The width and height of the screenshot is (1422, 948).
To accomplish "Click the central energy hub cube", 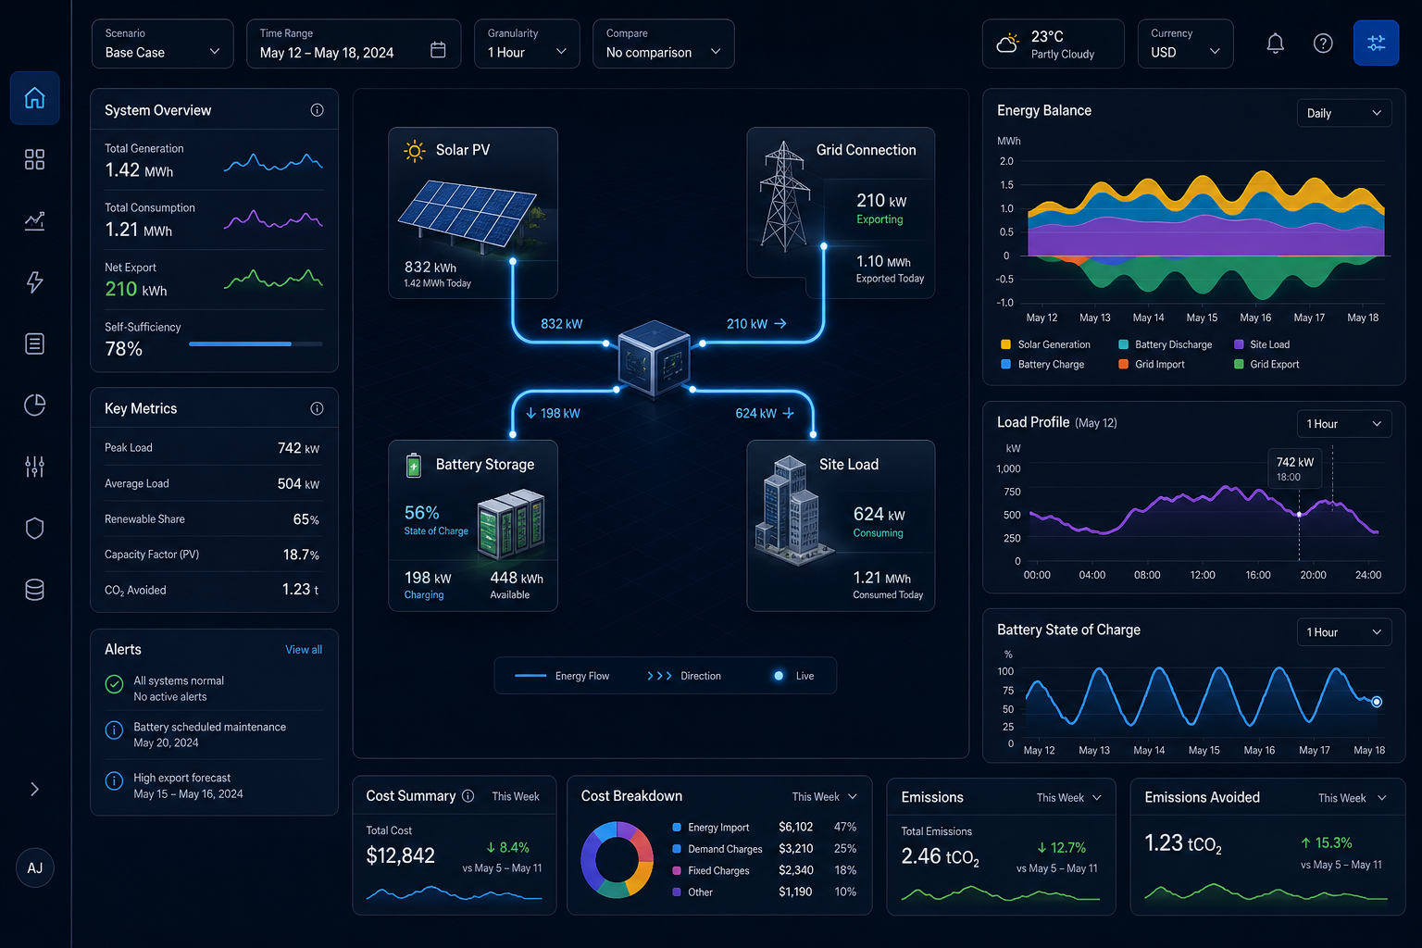I will 655,358.
